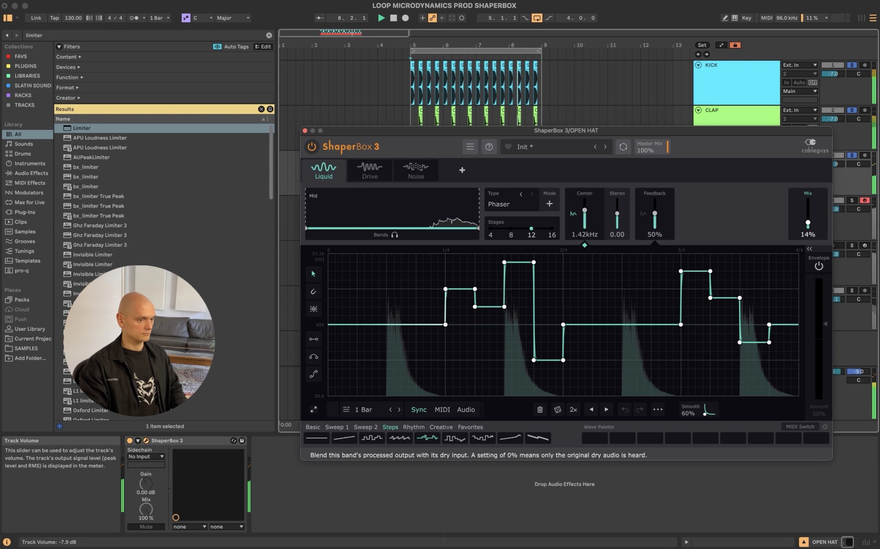Add a new shaper with the plus icon
The image size is (880, 549).
tap(462, 170)
